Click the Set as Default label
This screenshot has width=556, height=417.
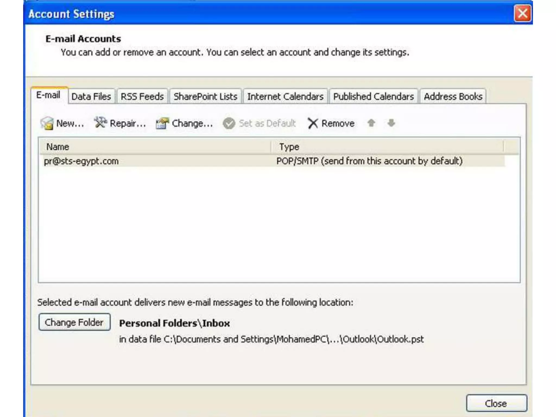click(x=267, y=124)
